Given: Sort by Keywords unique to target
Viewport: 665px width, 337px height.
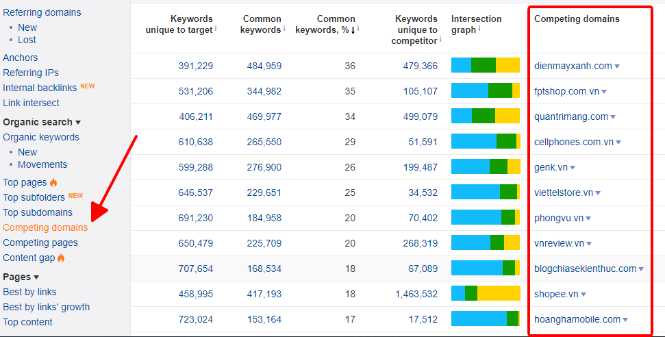Looking at the screenshot, I should (x=179, y=25).
